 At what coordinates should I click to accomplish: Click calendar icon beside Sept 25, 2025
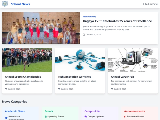pyautogui.click(x=59, y=89)
